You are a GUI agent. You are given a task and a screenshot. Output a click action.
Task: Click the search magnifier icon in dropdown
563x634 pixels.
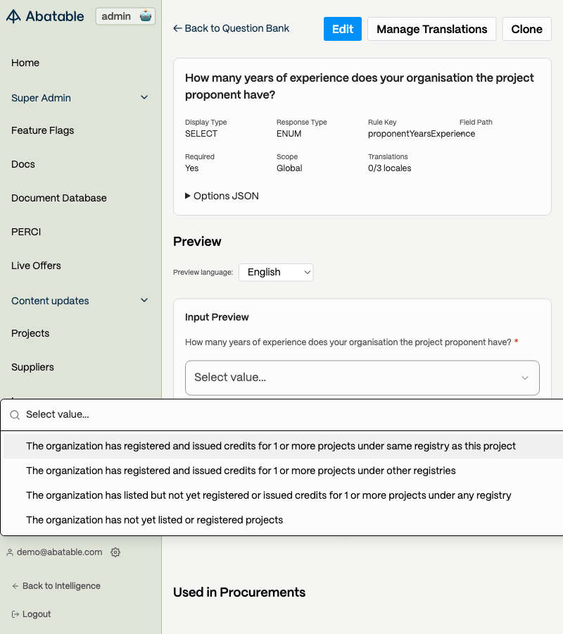point(15,415)
